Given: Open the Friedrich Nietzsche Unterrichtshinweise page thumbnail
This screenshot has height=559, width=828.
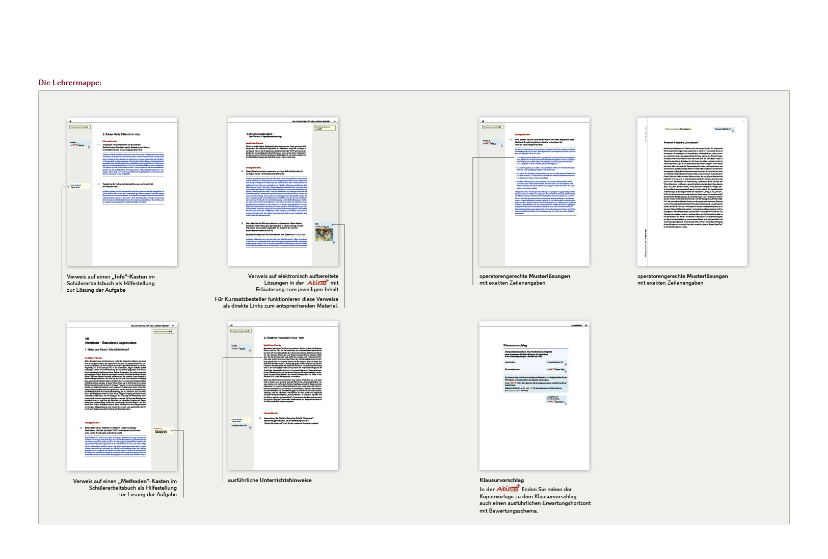Looking at the screenshot, I should pos(283,396).
